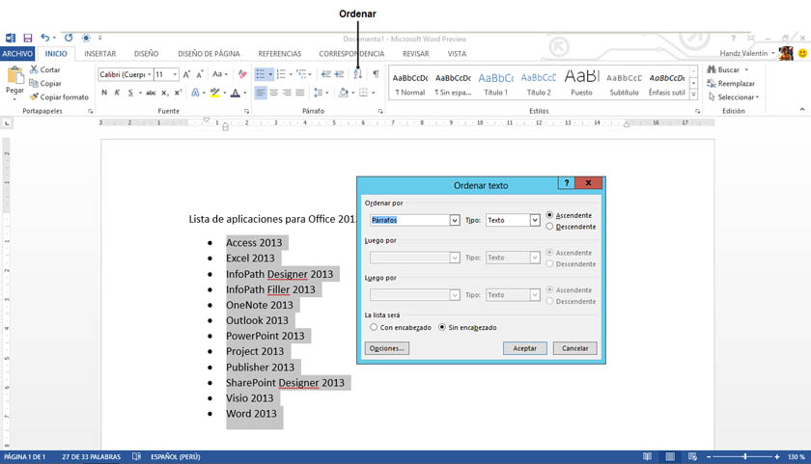Switch to the INSERTAR ribbon tab
This screenshot has height=464, width=811.
coord(100,54)
